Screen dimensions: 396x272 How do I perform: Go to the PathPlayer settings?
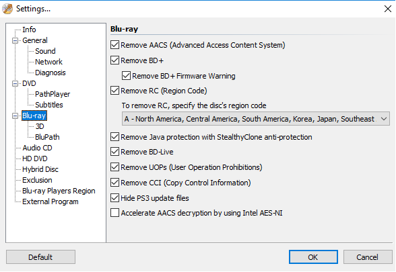[53, 94]
